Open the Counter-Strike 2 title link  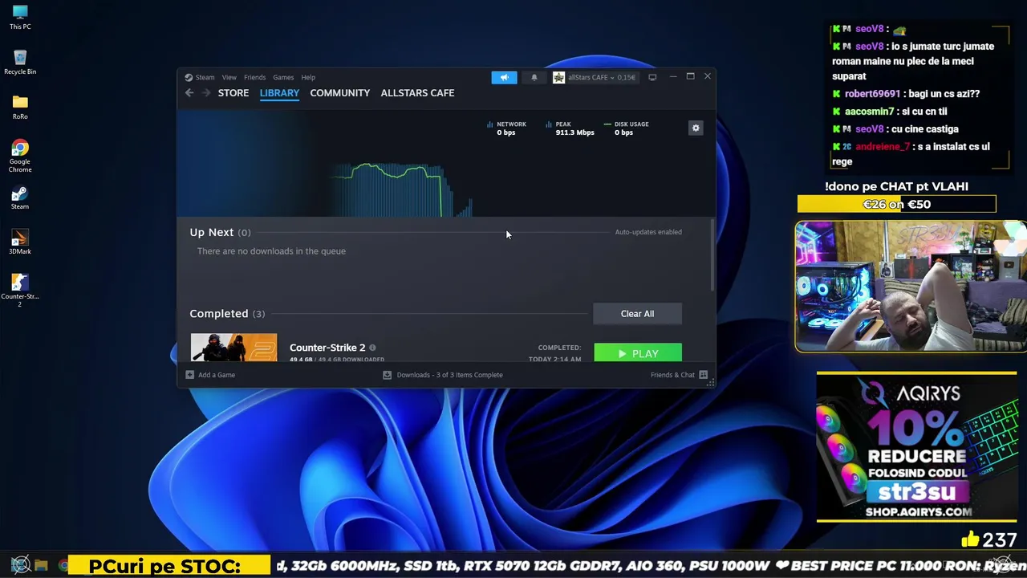[x=327, y=348]
